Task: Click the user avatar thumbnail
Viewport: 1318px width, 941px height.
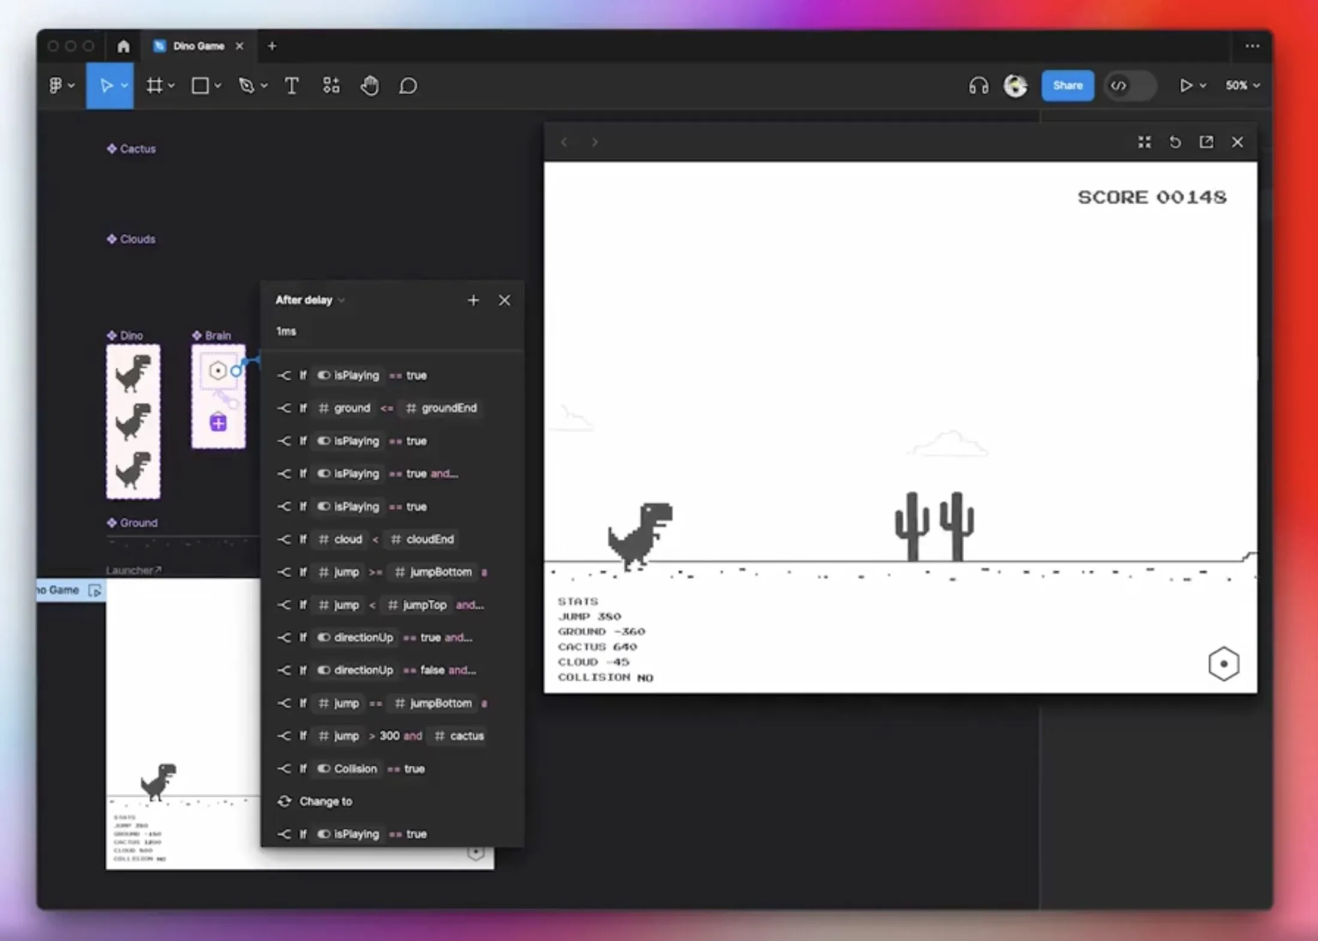Action: [1016, 86]
